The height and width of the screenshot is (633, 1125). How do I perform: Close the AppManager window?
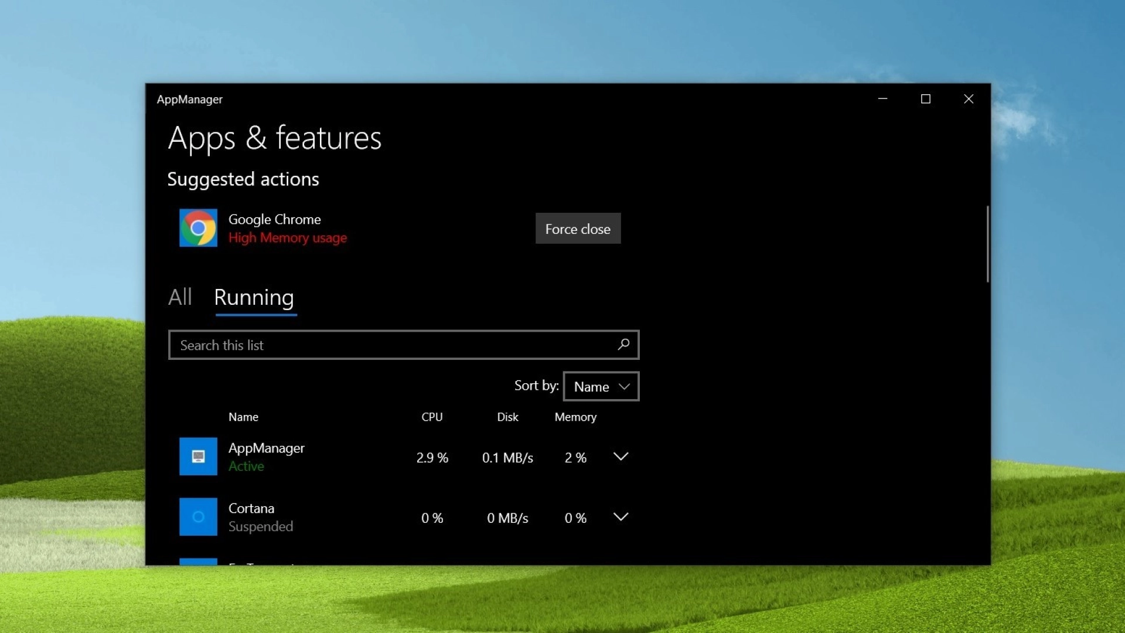(x=969, y=99)
